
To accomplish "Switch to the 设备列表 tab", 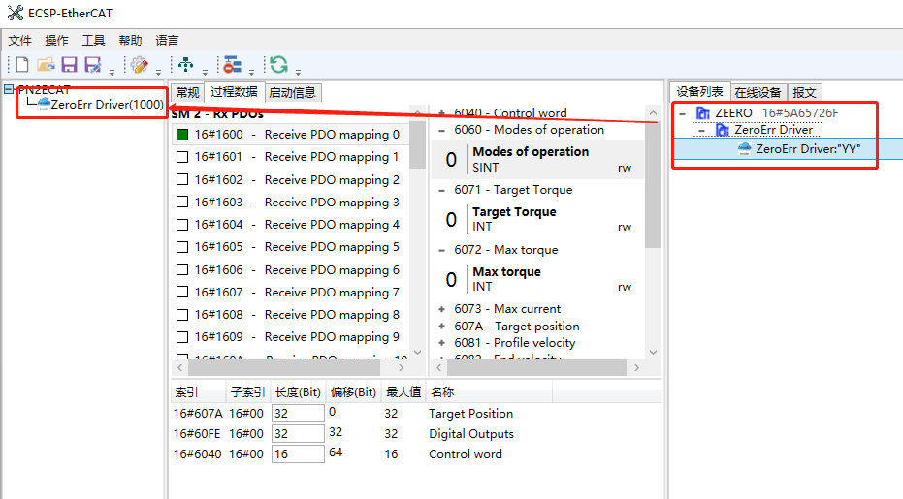I will [x=699, y=91].
